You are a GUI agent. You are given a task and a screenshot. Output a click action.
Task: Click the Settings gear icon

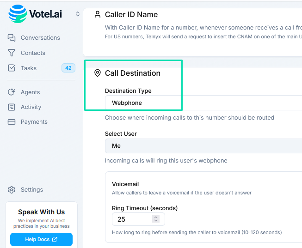(x=12, y=190)
